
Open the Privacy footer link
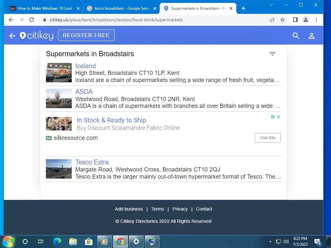(180, 209)
